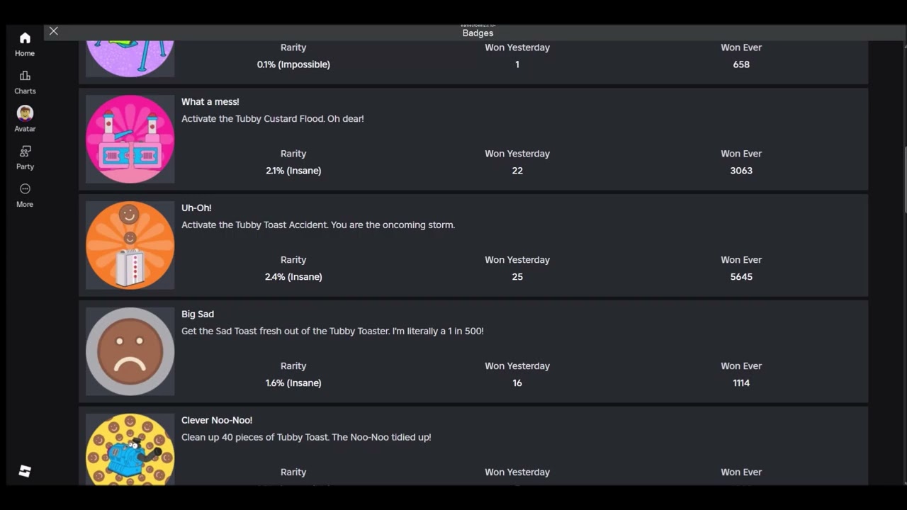
Task: Click the '1.6% (Insane)' rarity value
Action: click(x=293, y=383)
